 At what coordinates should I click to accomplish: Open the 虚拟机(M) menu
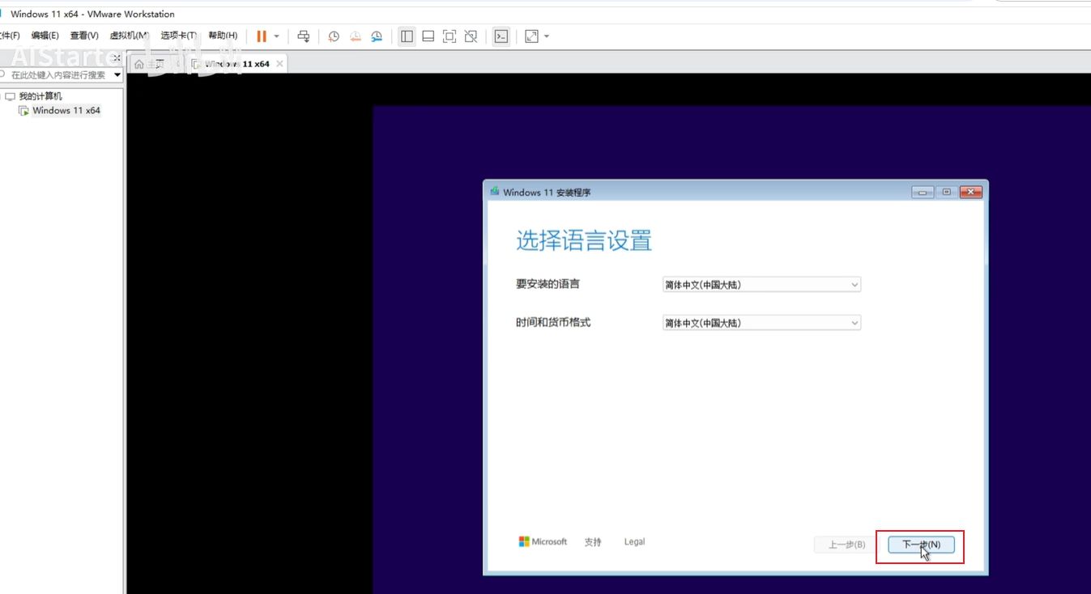coord(129,36)
